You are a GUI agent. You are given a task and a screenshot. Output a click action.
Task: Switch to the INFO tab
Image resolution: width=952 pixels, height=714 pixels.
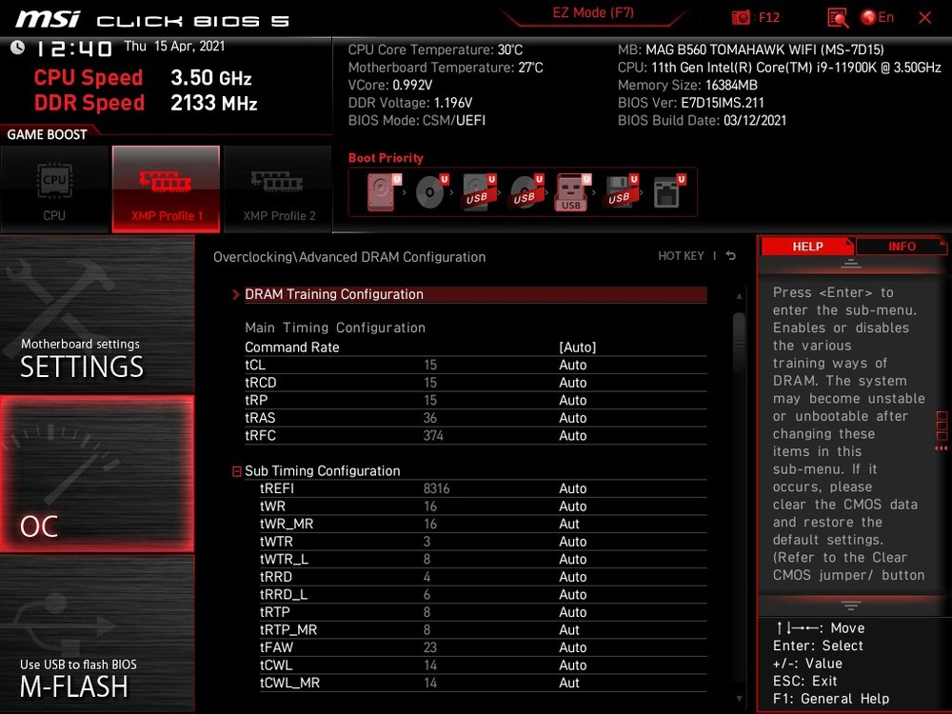pyautogui.click(x=901, y=247)
